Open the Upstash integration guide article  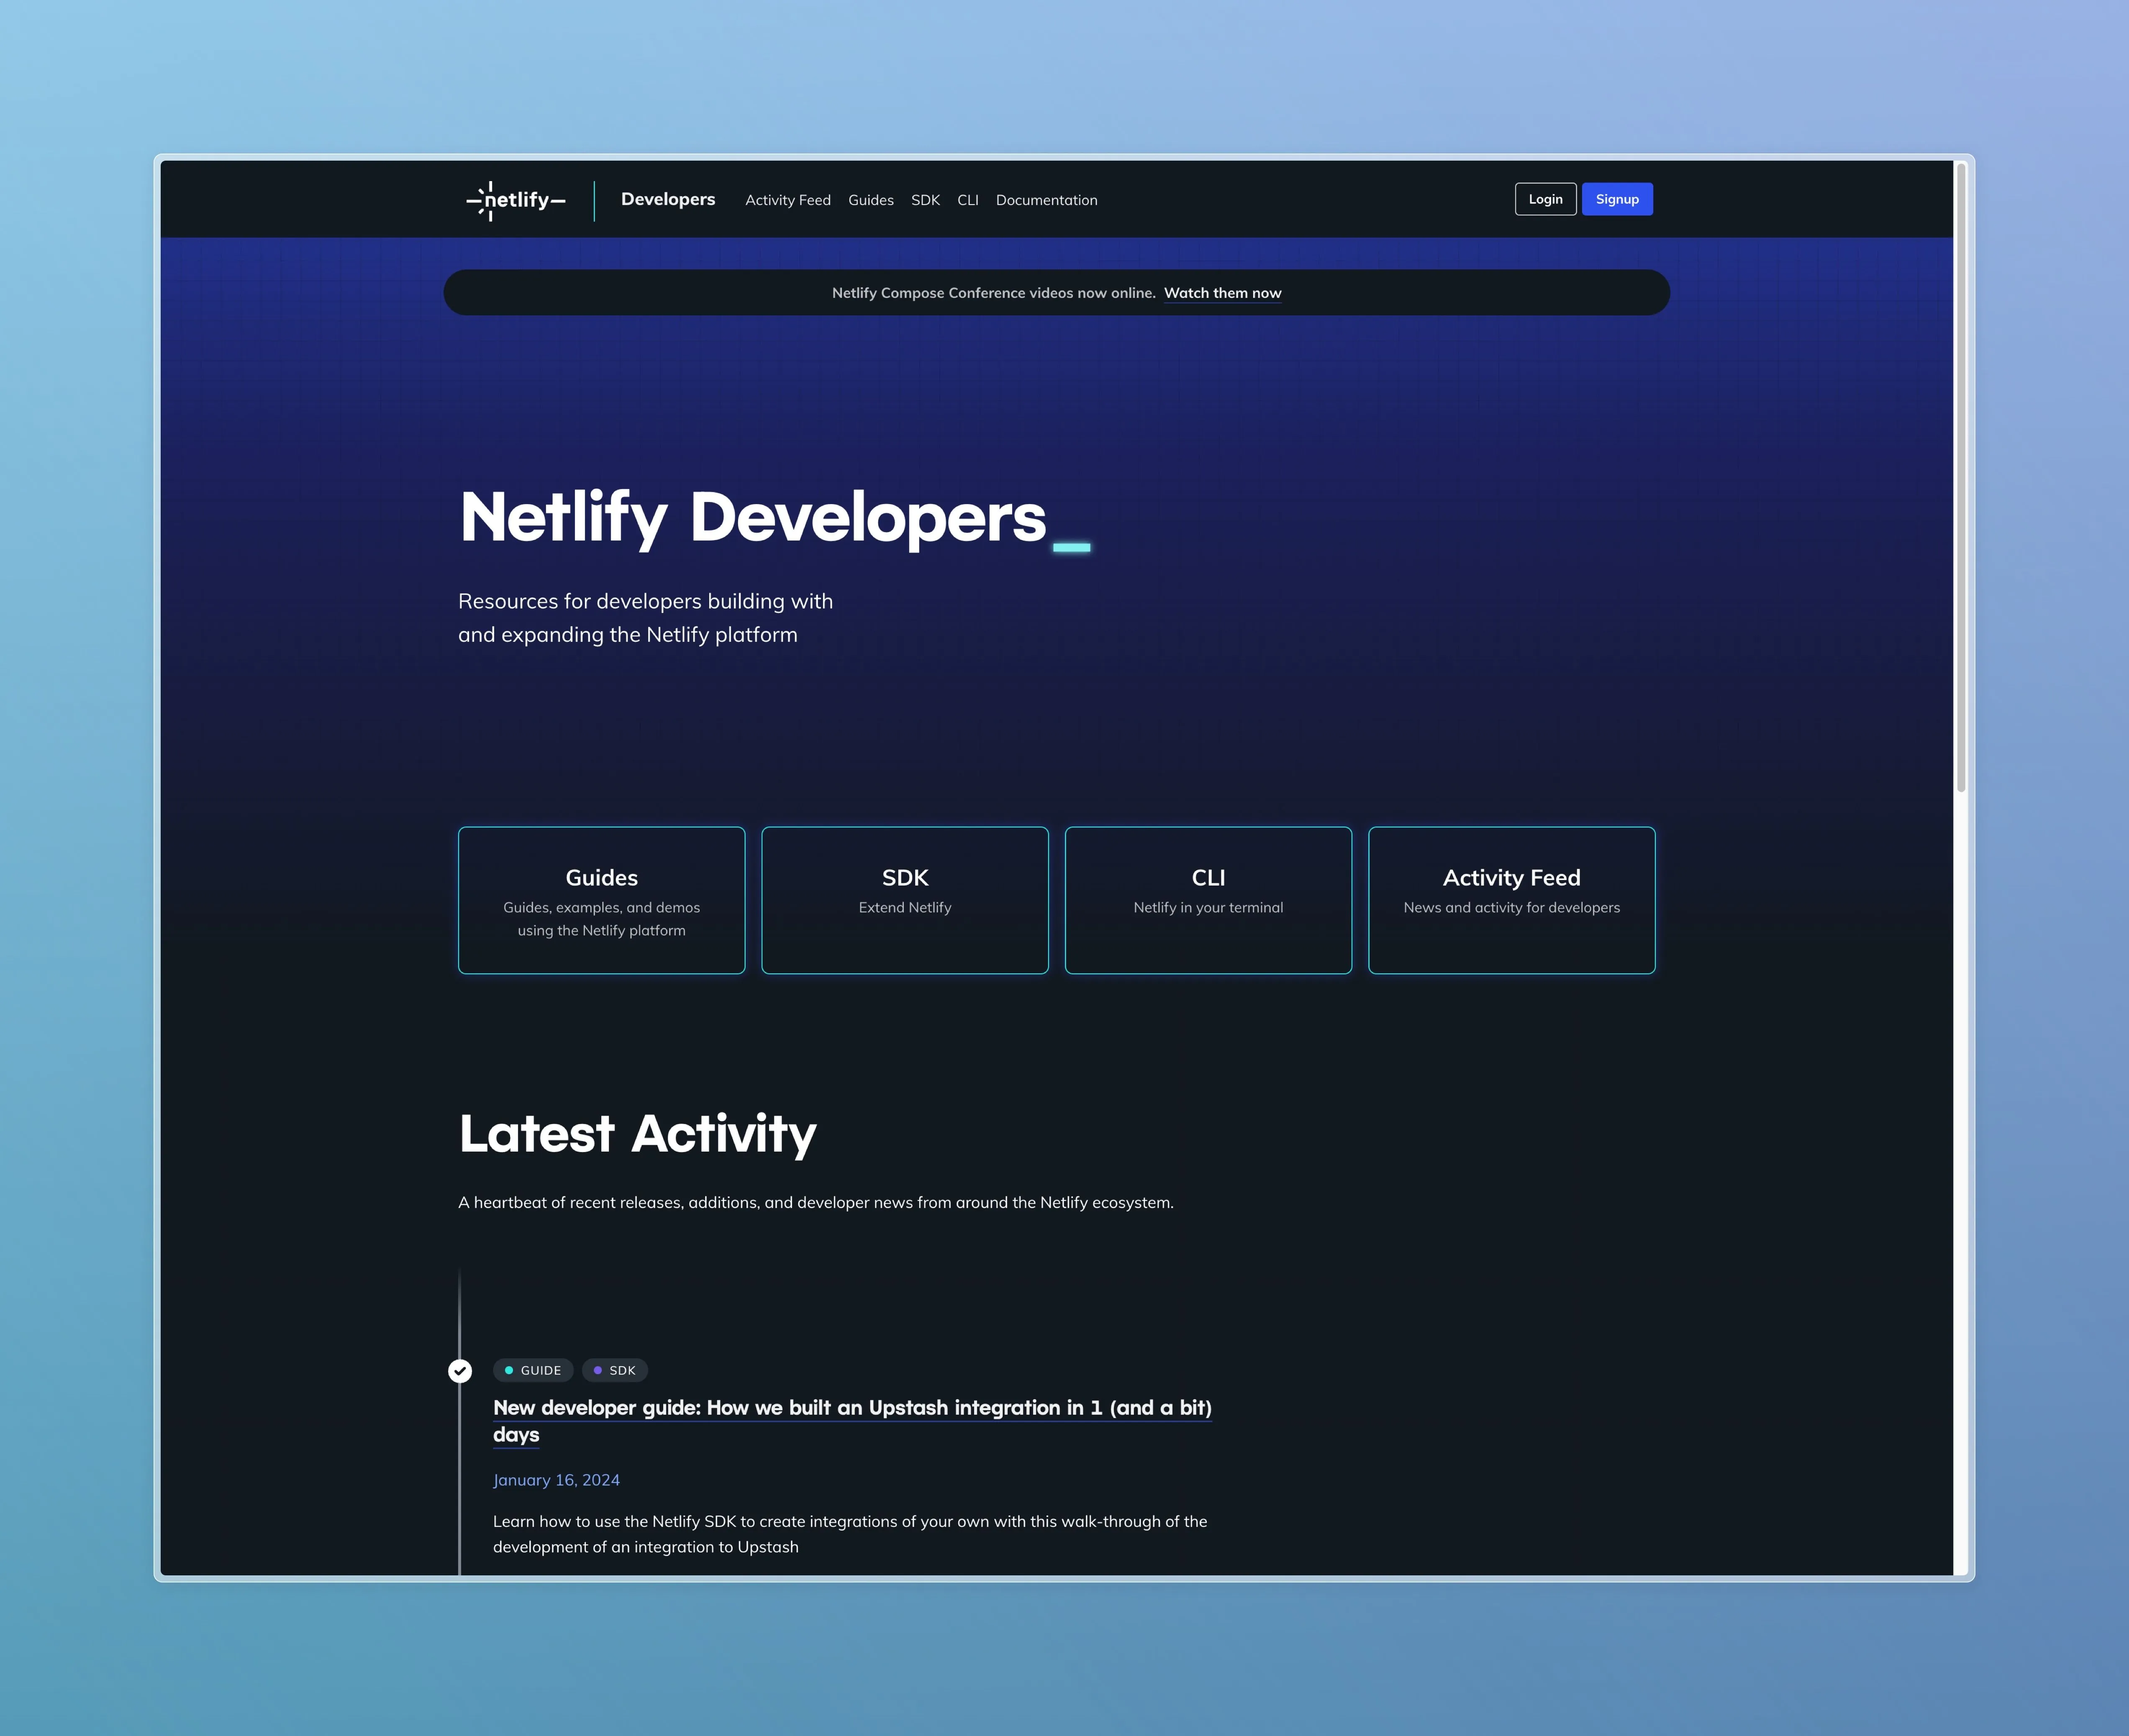[x=852, y=1408]
